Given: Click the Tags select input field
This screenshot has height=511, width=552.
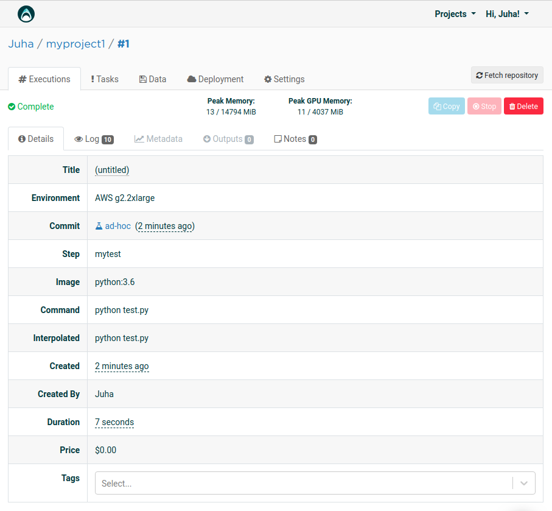Looking at the screenshot, I should [315, 483].
